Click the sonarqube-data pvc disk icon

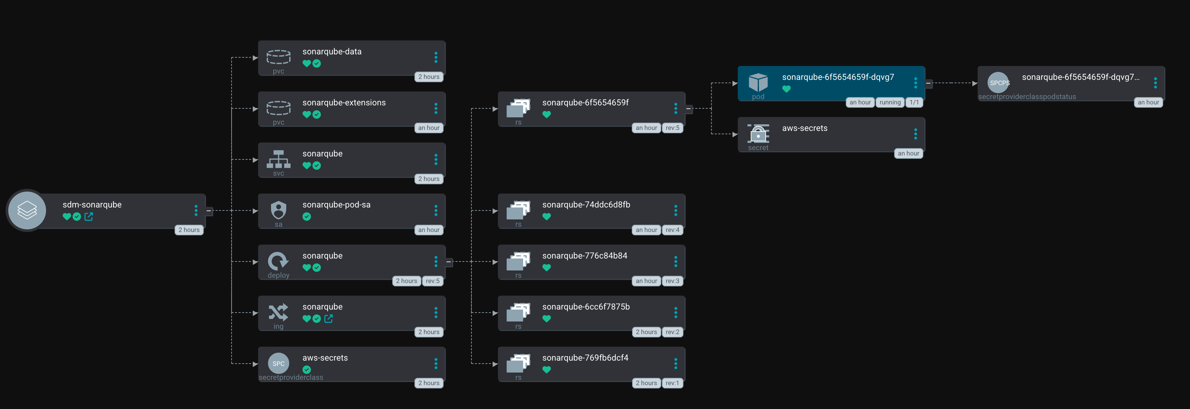point(278,57)
